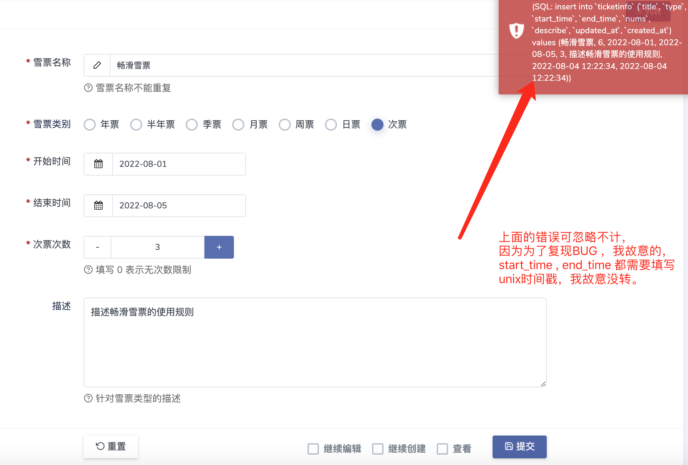Click the 结束时间 date input 2022-08-05
Viewport: 688px width, 465px height.
(x=179, y=205)
